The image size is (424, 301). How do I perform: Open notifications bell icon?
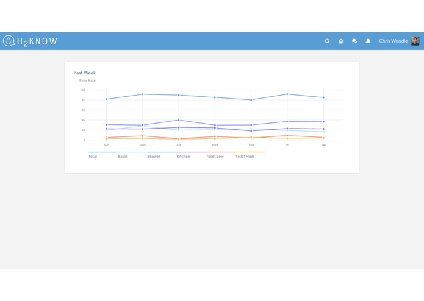click(x=368, y=41)
